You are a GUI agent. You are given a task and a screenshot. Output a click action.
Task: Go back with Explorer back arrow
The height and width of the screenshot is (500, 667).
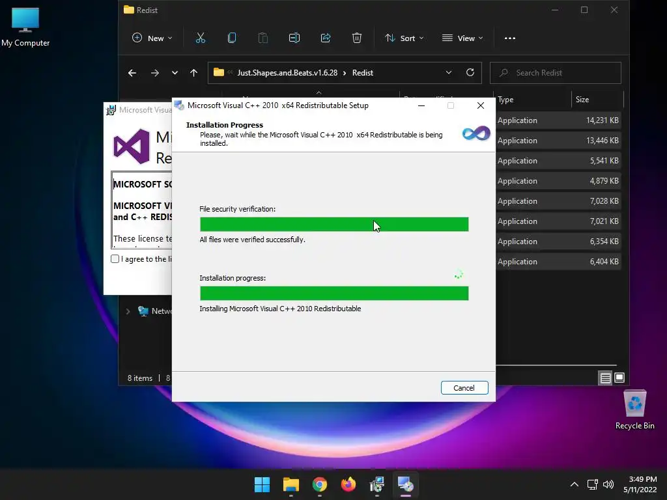point(132,73)
